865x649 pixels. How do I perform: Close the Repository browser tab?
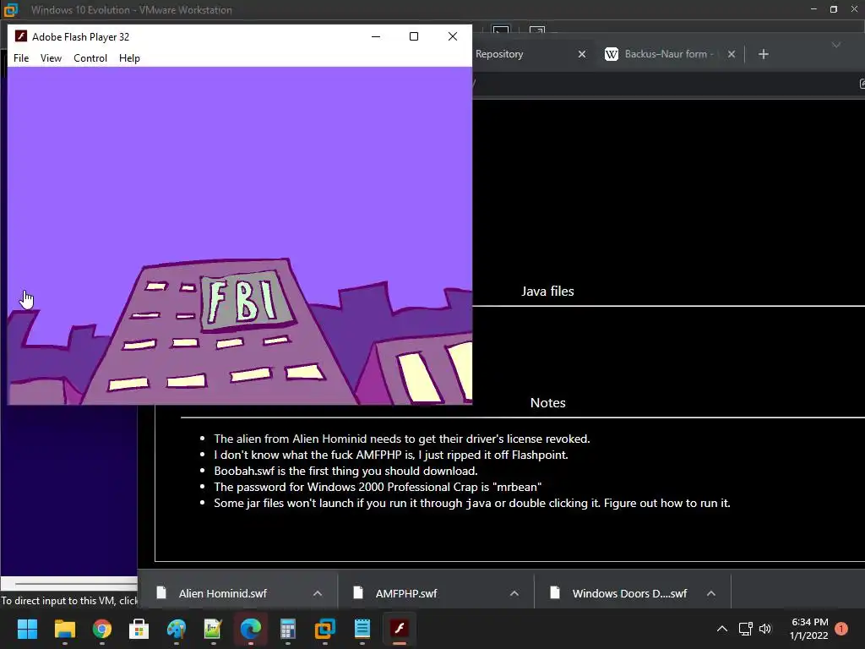[x=581, y=54]
